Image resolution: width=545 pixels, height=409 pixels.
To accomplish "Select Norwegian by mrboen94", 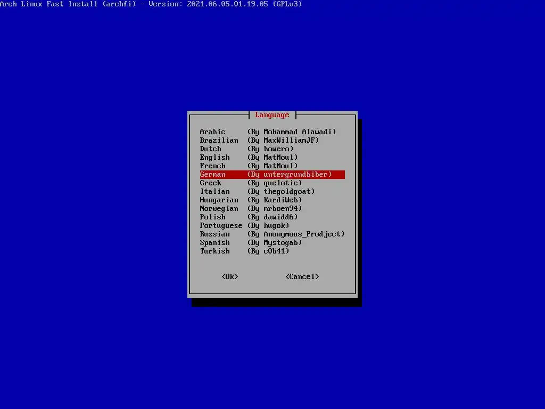I will point(272,208).
